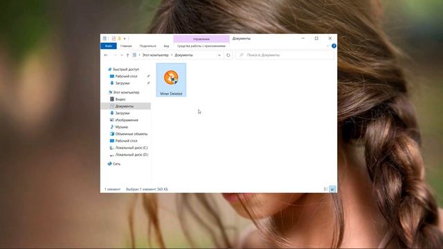Image resolution: width=443 pixels, height=249 pixels.
Task: Open Рабочий стол under Этот компьютер
Action: (126, 140)
